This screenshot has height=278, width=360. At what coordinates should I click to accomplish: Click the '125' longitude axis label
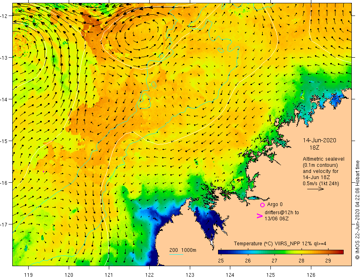[x=271, y=275]
